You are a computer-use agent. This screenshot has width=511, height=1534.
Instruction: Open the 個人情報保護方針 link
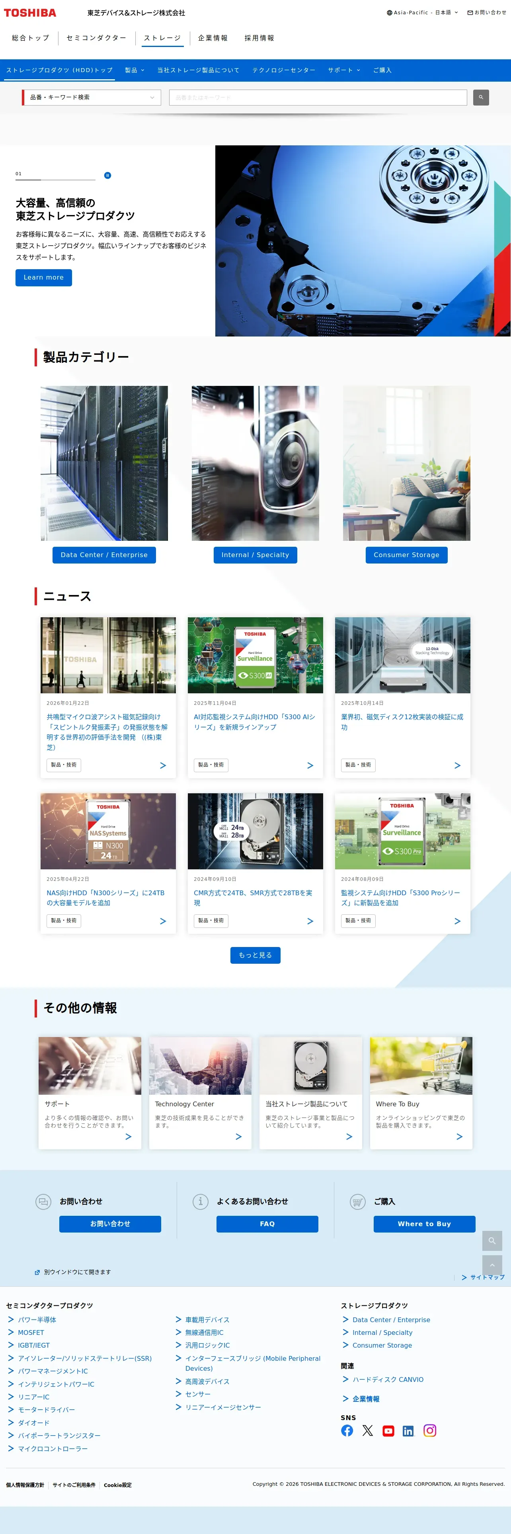pos(25,1485)
